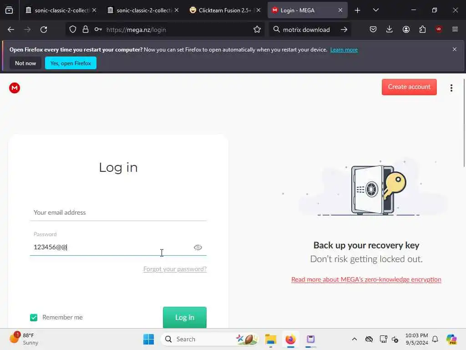Open the weather widget showing 88°F Sunny
Screen dimensions: 466x350
(24, 339)
